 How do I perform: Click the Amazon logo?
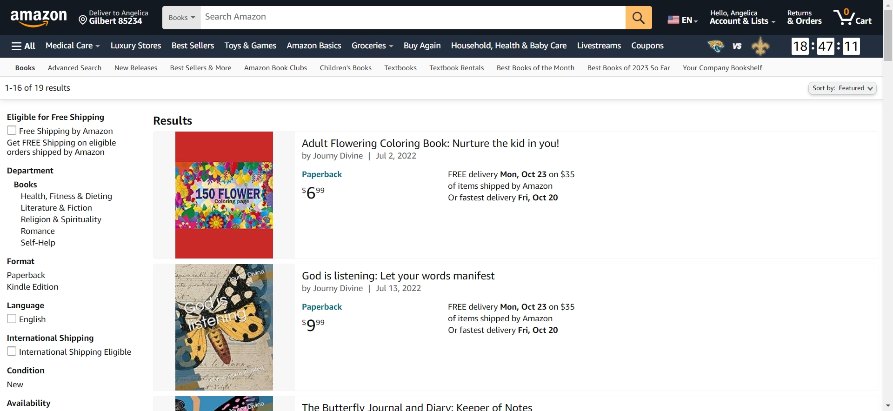pyautogui.click(x=39, y=18)
